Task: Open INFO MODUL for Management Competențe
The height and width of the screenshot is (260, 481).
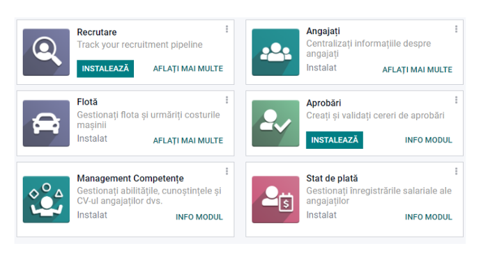Action: [199, 217]
